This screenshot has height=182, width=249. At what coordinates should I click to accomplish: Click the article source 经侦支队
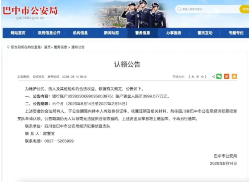pyautogui.click(x=38, y=77)
